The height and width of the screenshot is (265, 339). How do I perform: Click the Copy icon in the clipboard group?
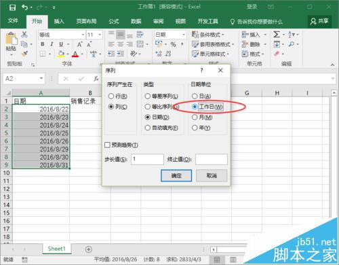(x=24, y=44)
